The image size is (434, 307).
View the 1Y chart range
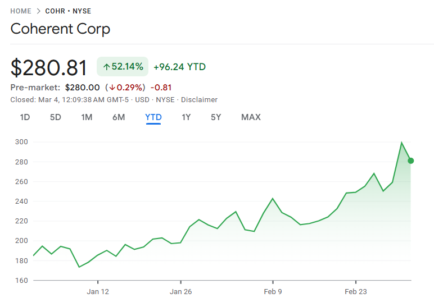(x=186, y=117)
